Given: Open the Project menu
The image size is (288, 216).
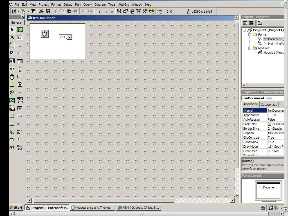Looking at the screenshot, I should pos(44,4).
